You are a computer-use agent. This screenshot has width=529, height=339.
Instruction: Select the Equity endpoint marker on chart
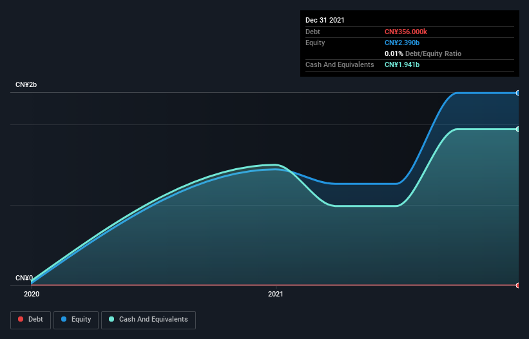pos(518,93)
